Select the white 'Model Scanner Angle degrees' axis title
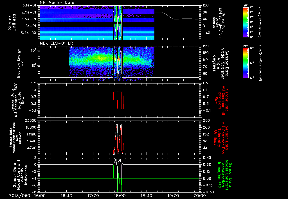 pyautogui.click(x=220, y=64)
